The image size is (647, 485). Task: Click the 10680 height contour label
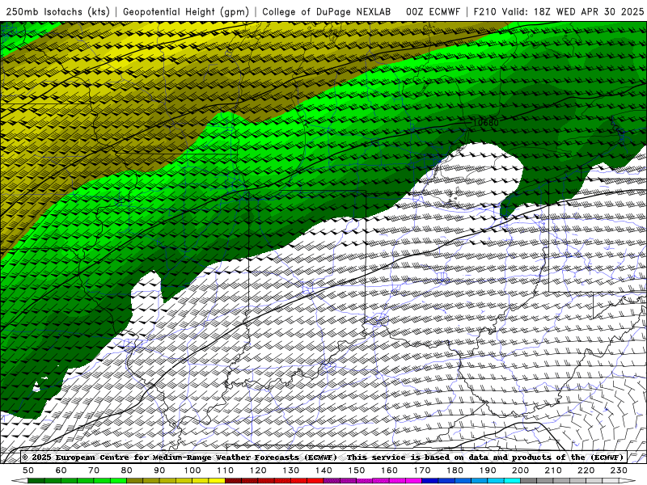[486, 123]
